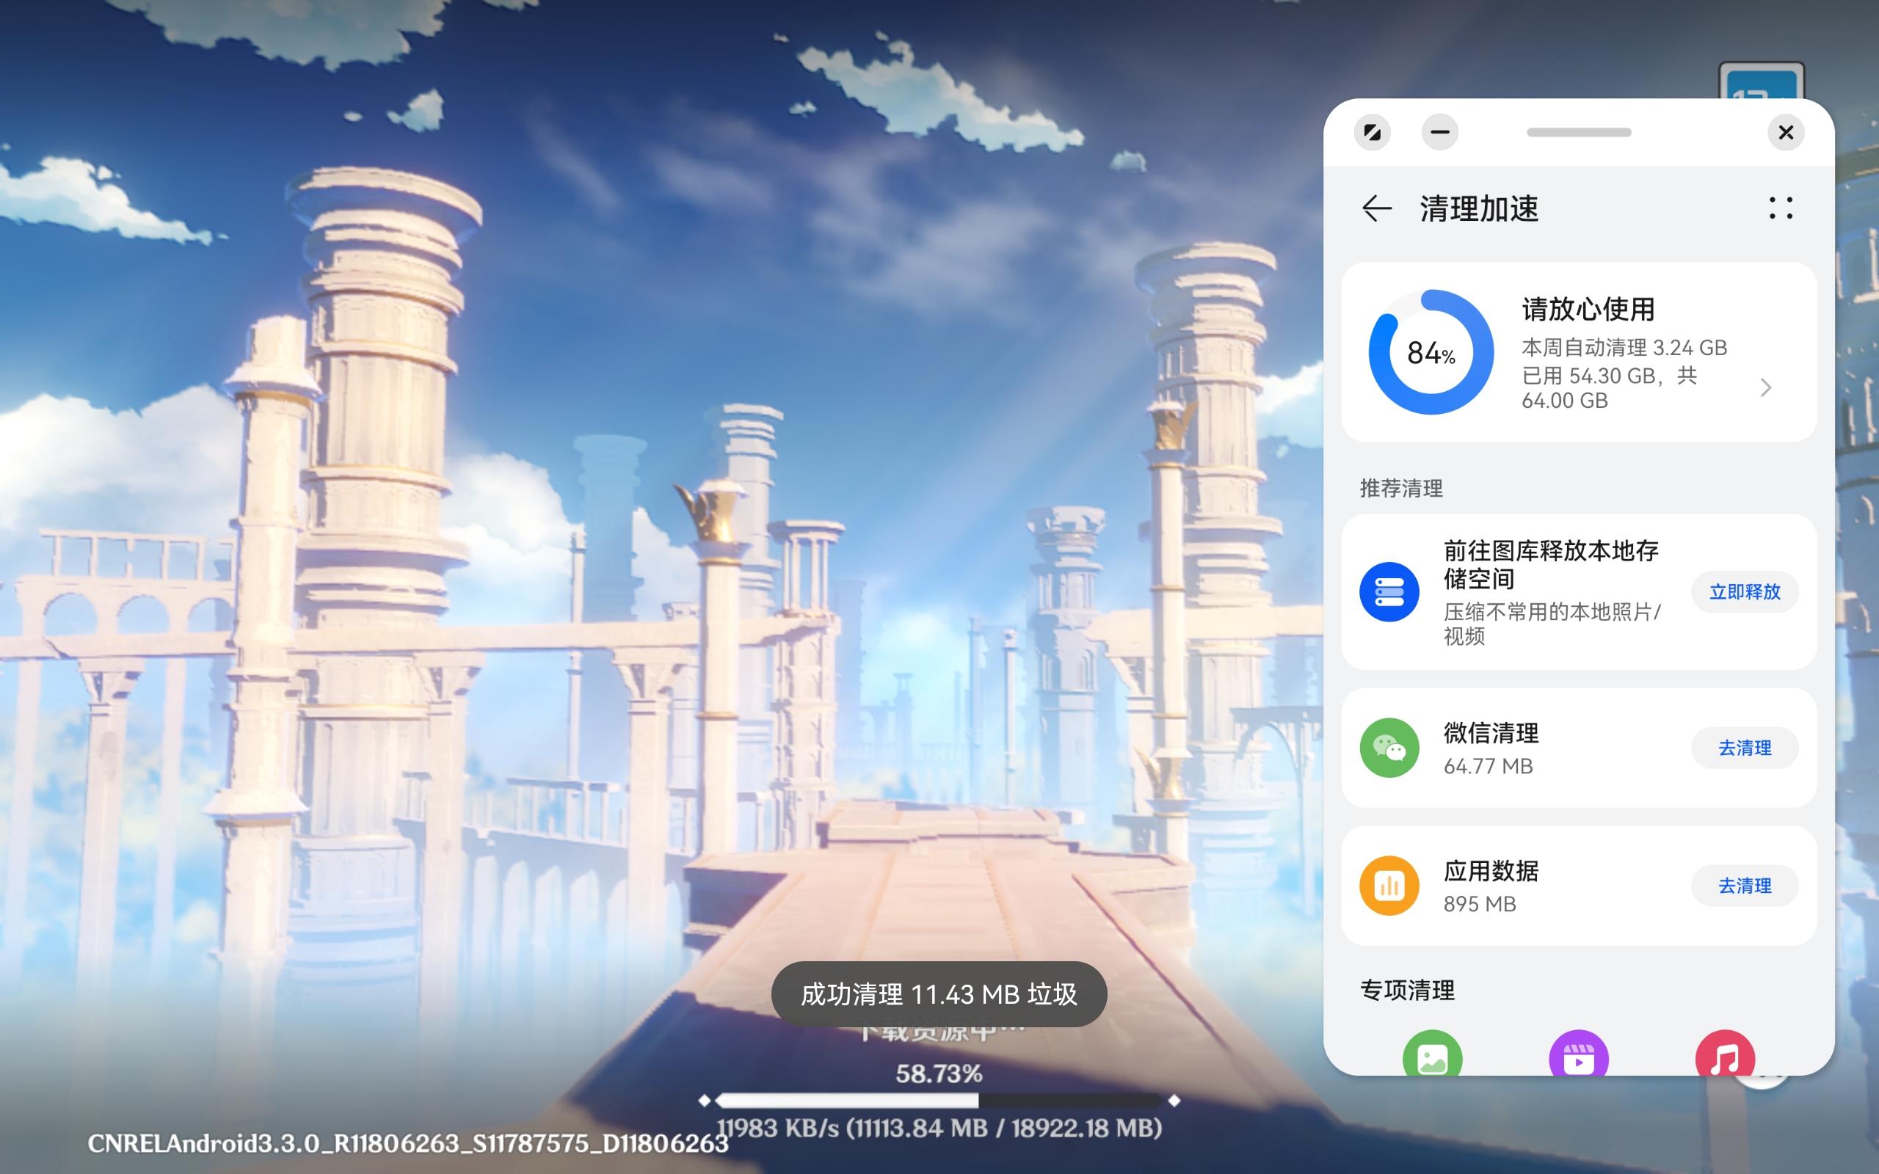
Task: Tap the 64.77 MB size under 微信清理
Action: click(1488, 766)
